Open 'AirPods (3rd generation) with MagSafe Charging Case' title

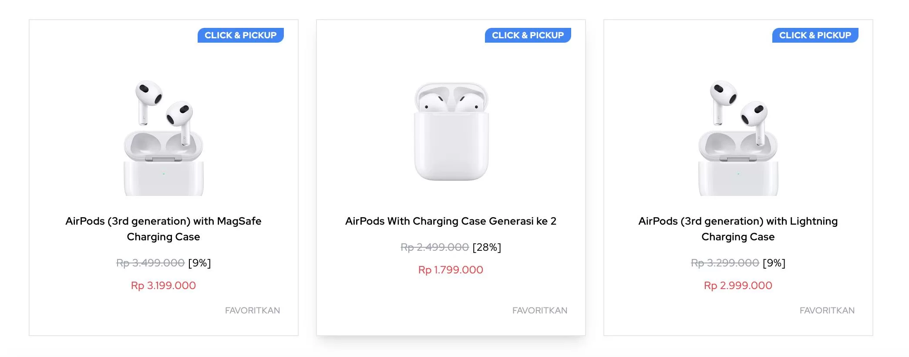tap(164, 229)
